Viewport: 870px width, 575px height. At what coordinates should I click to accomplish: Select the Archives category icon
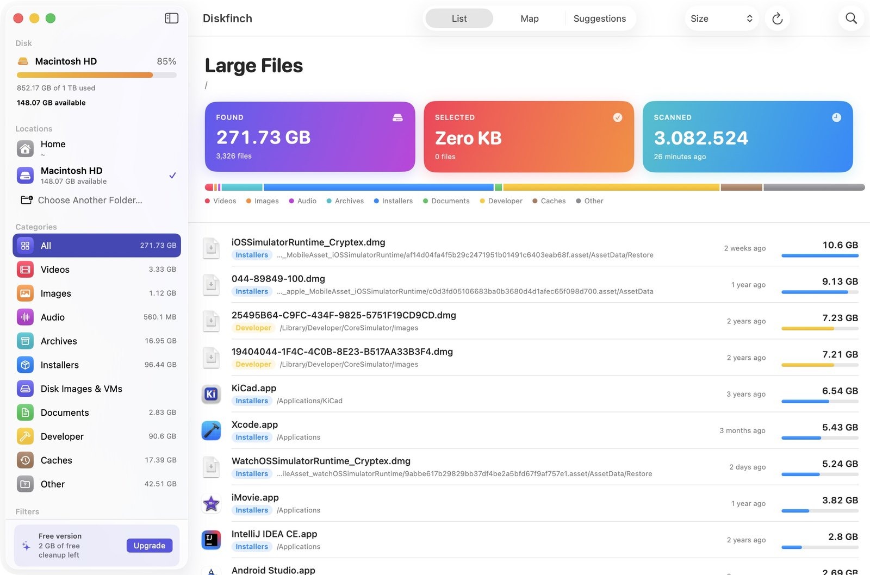25,341
